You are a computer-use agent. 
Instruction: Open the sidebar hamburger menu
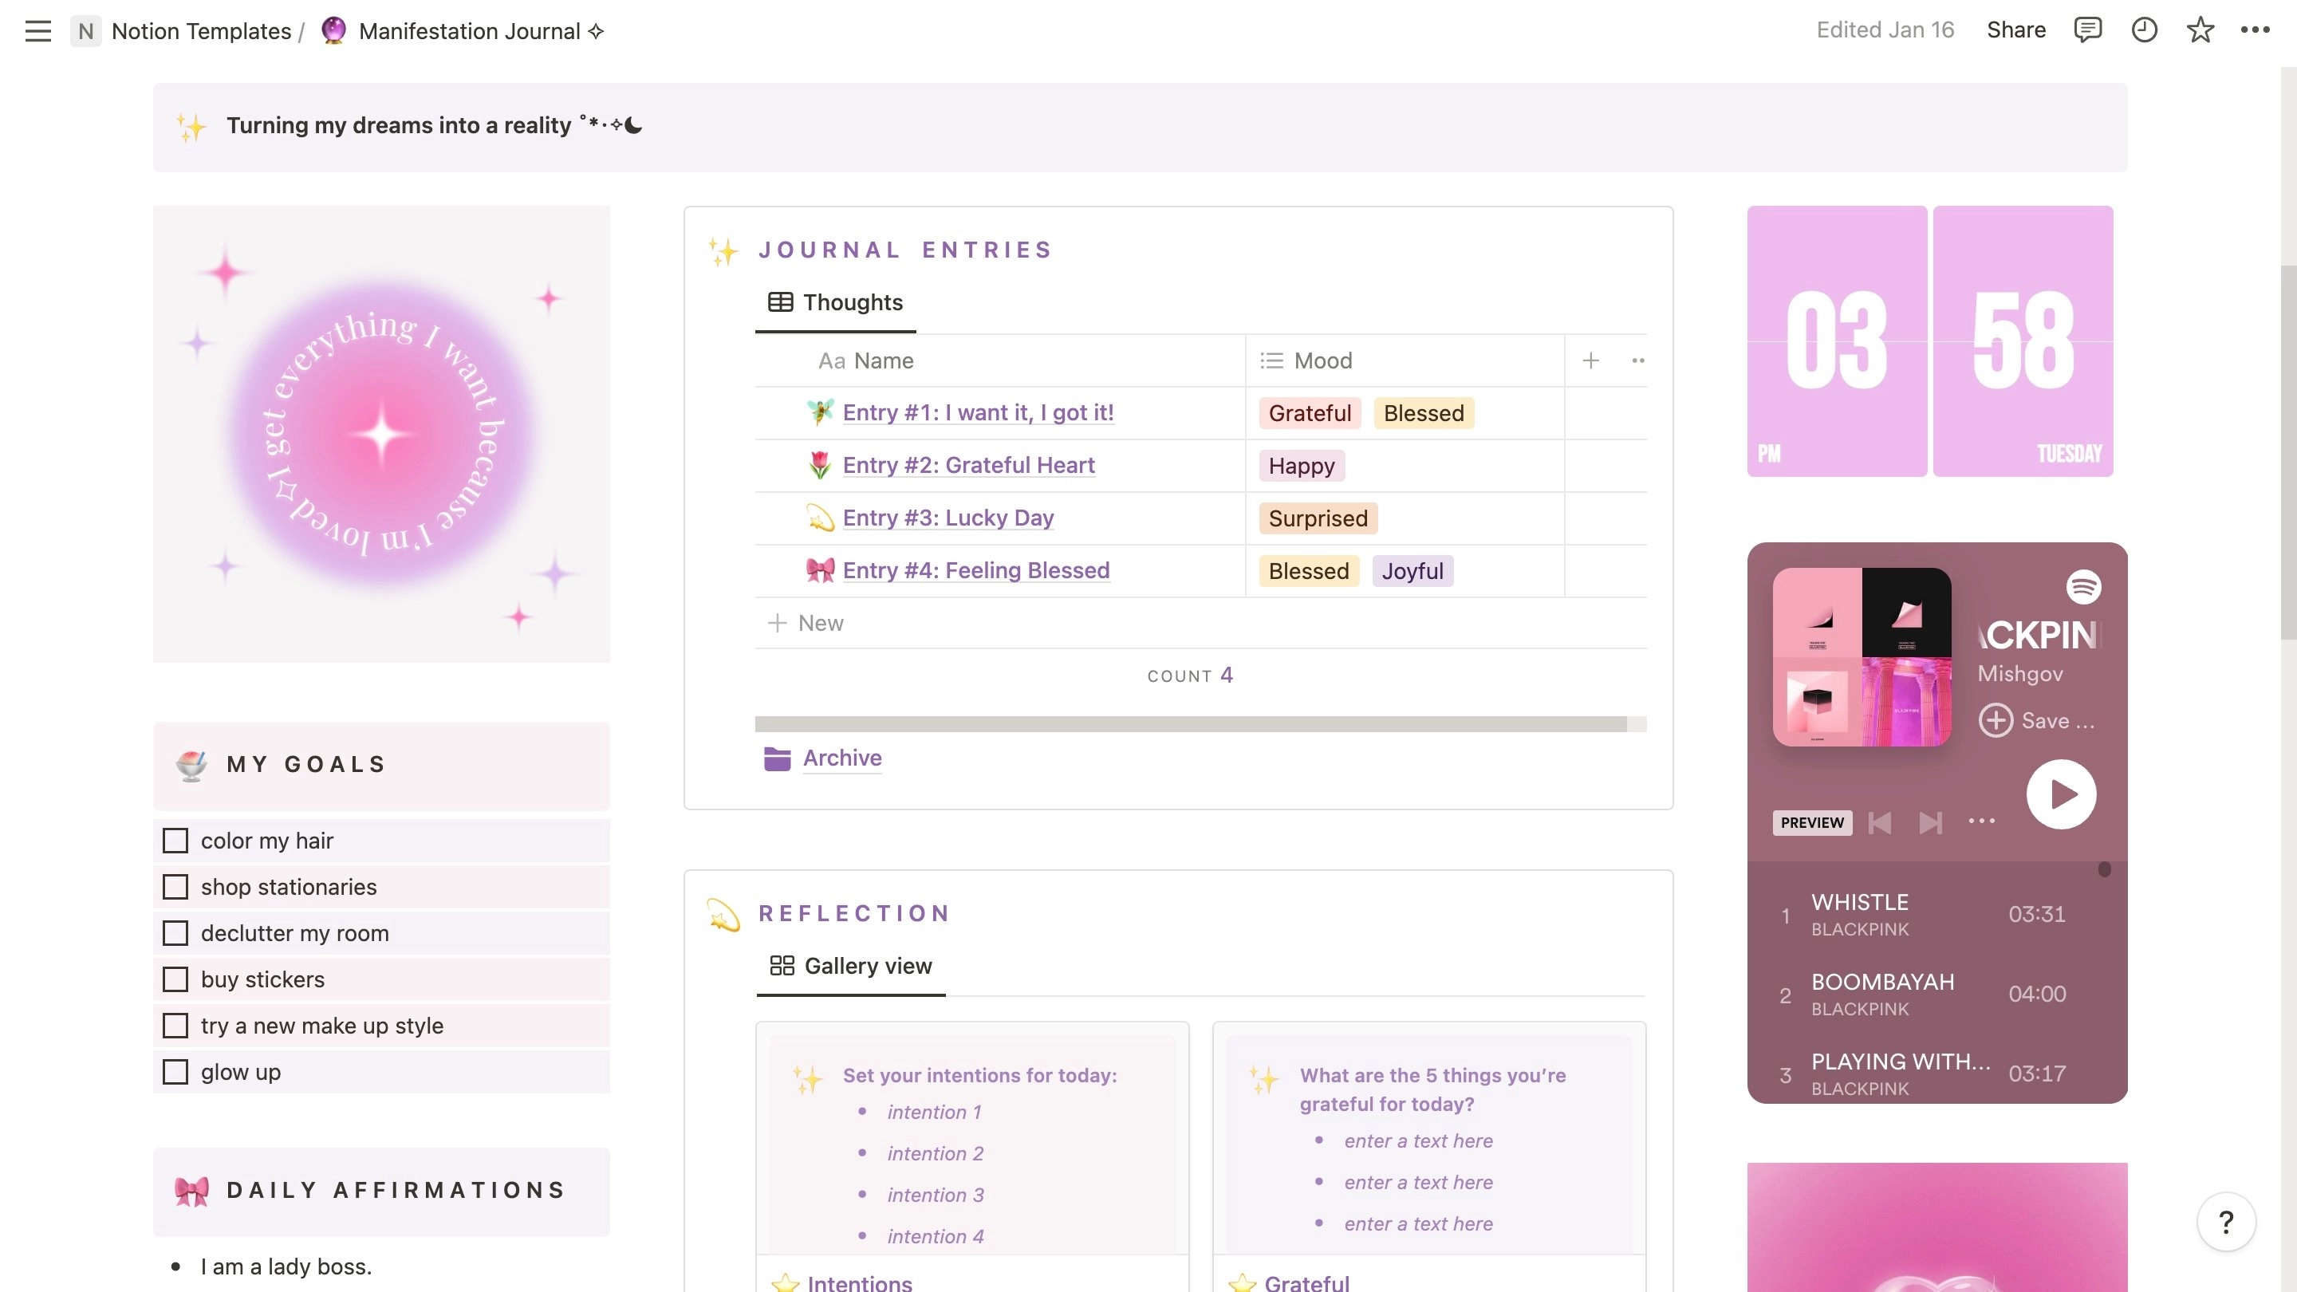(x=37, y=31)
